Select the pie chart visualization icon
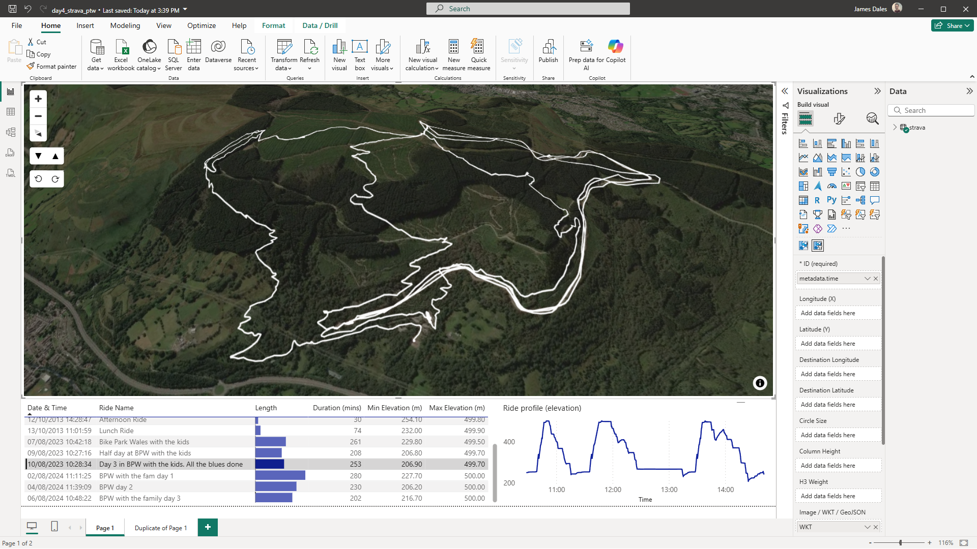This screenshot has width=977, height=549. pos(860,172)
